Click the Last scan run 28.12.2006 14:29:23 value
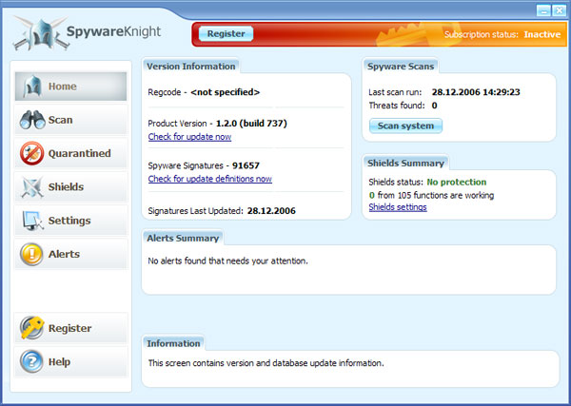 [x=476, y=92]
